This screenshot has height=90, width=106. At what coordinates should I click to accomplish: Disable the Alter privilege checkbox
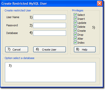pyautogui.click(x=75, y=39)
